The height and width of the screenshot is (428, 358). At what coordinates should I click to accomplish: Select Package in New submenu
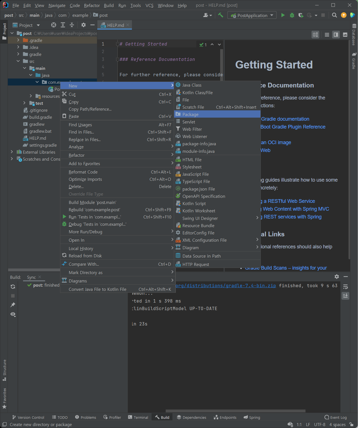217,114
